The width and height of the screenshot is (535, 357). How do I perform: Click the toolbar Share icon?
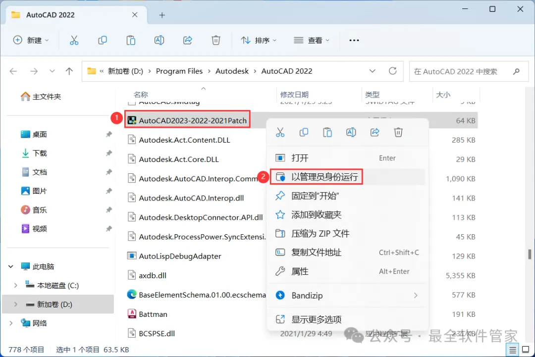[x=188, y=40]
